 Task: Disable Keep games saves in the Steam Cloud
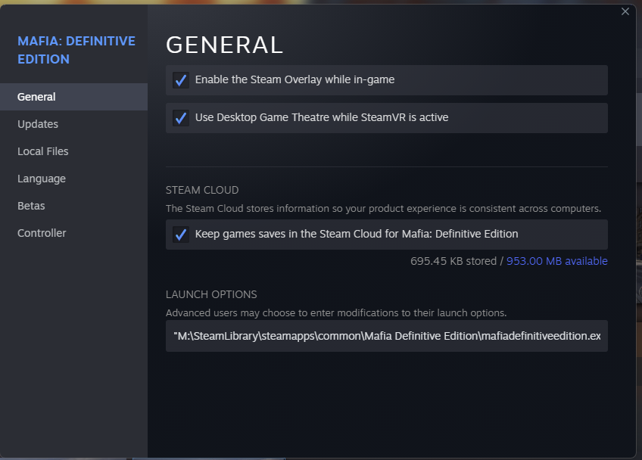[x=180, y=235]
